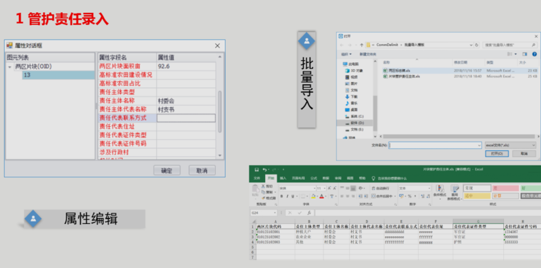The image size is (541, 268).
Task: Toggle Underline formatting in Excel
Action: (293, 196)
